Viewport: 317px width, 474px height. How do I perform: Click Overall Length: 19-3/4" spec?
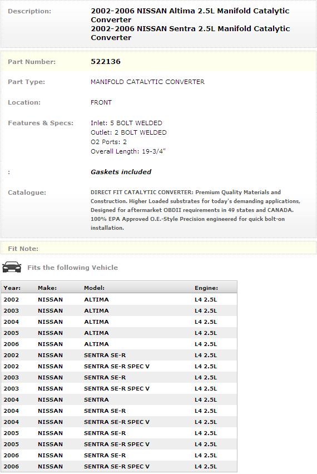(128, 151)
